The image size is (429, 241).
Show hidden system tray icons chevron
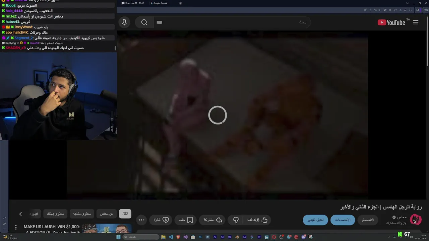389,237
